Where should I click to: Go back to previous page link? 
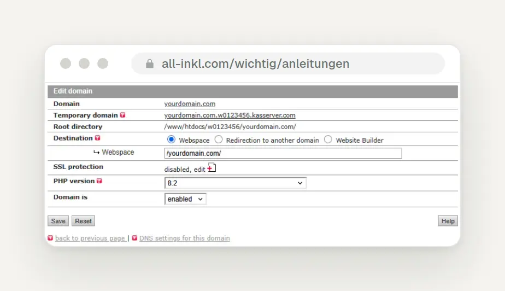tap(90, 238)
